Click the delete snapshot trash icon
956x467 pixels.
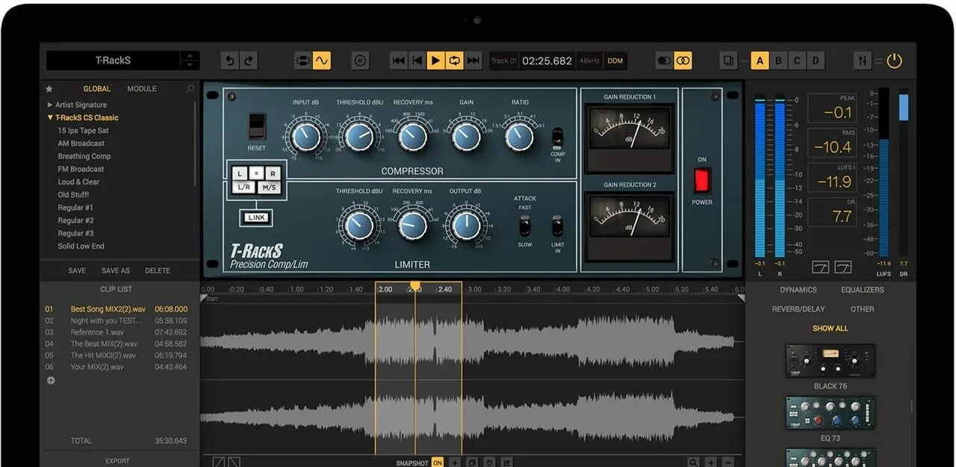click(489, 463)
